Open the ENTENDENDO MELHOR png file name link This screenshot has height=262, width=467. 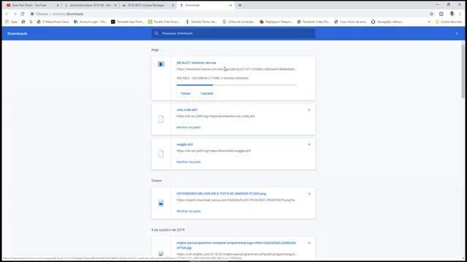[221, 194]
